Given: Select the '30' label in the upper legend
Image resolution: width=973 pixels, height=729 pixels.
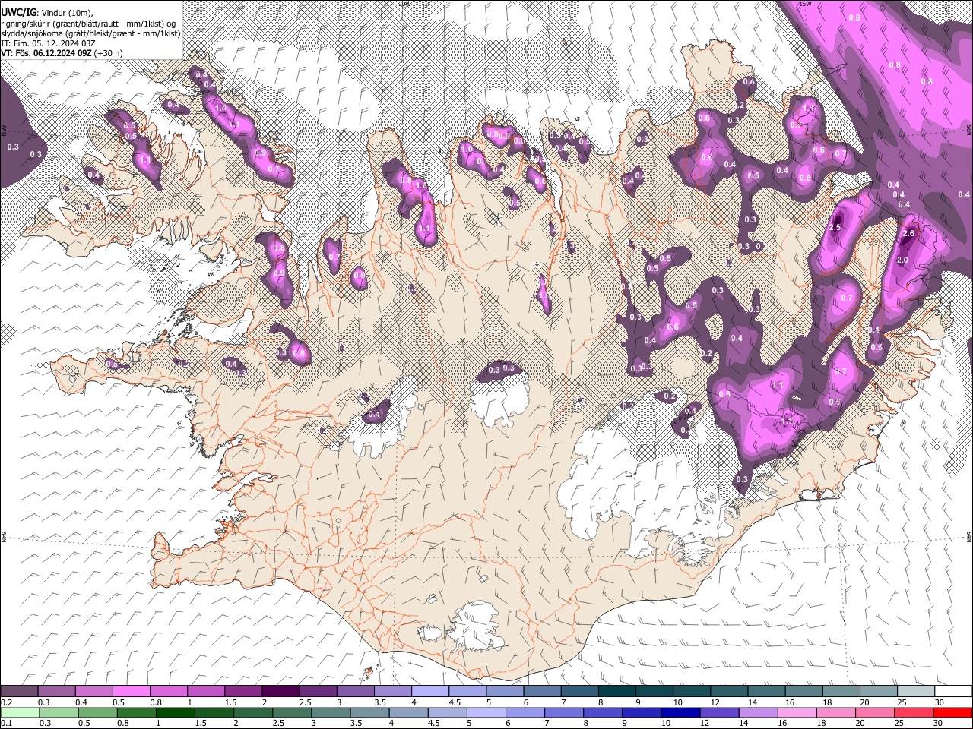Looking at the screenshot, I should tap(940, 702).
